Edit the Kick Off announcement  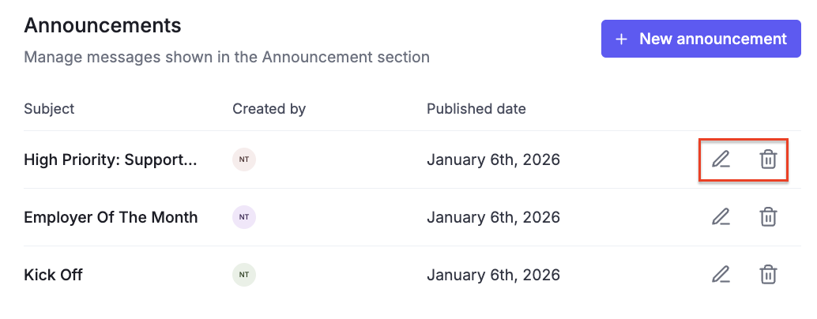point(720,275)
